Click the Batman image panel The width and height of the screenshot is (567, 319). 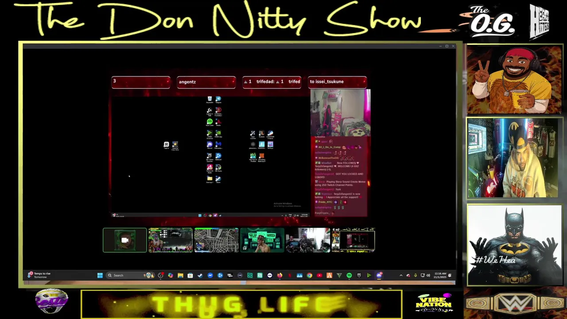(x=514, y=245)
